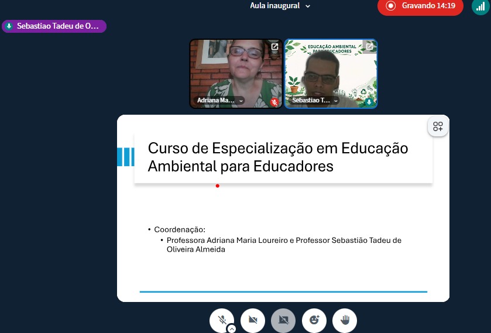Open presentation options menu on slide
491x333 pixels.
point(438,126)
